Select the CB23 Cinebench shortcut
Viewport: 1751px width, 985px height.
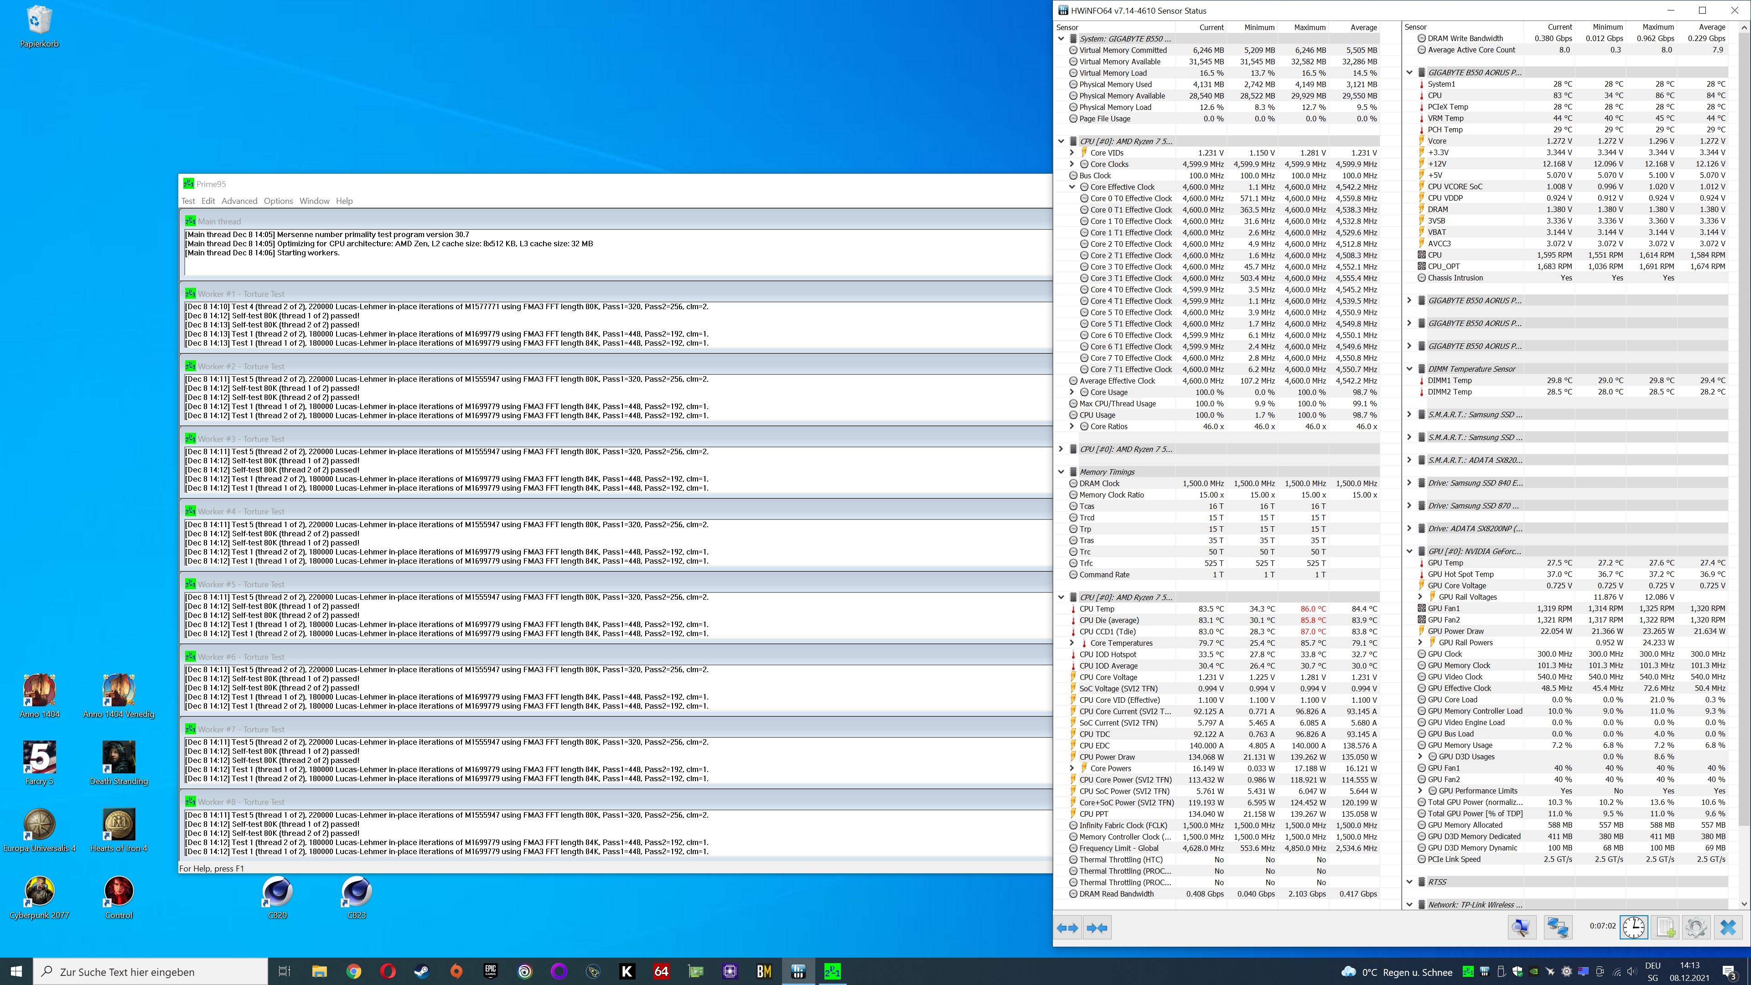356,897
